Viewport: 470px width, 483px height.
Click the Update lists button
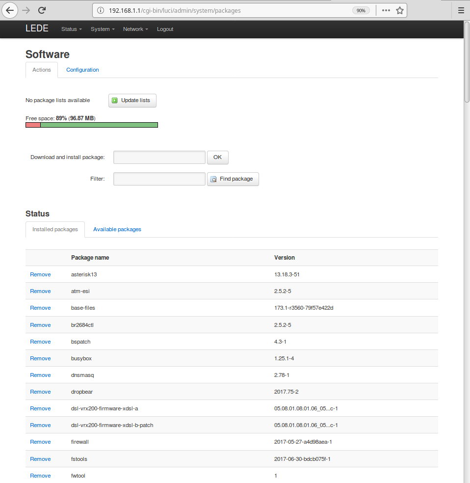point(132,101)
